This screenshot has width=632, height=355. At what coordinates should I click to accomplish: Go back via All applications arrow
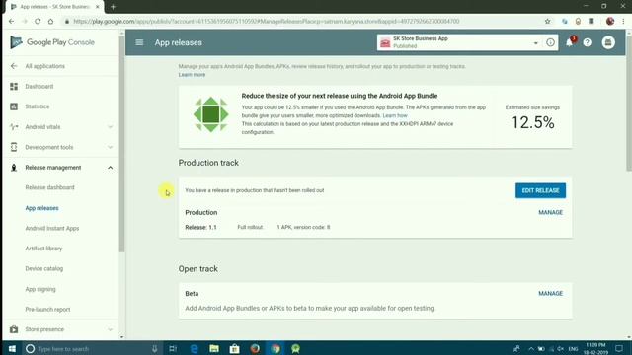14,66
